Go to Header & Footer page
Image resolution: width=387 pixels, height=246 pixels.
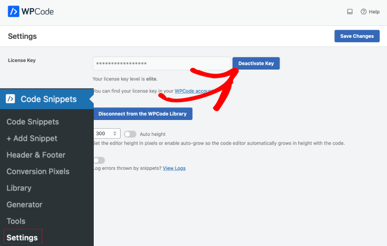pyautogui.click(x=36, y=155)
